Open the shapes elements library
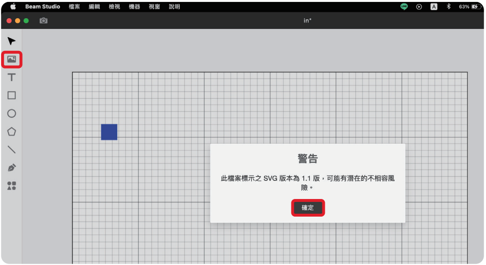The width and height of the screenshot is (486, 265). point(11,186)
